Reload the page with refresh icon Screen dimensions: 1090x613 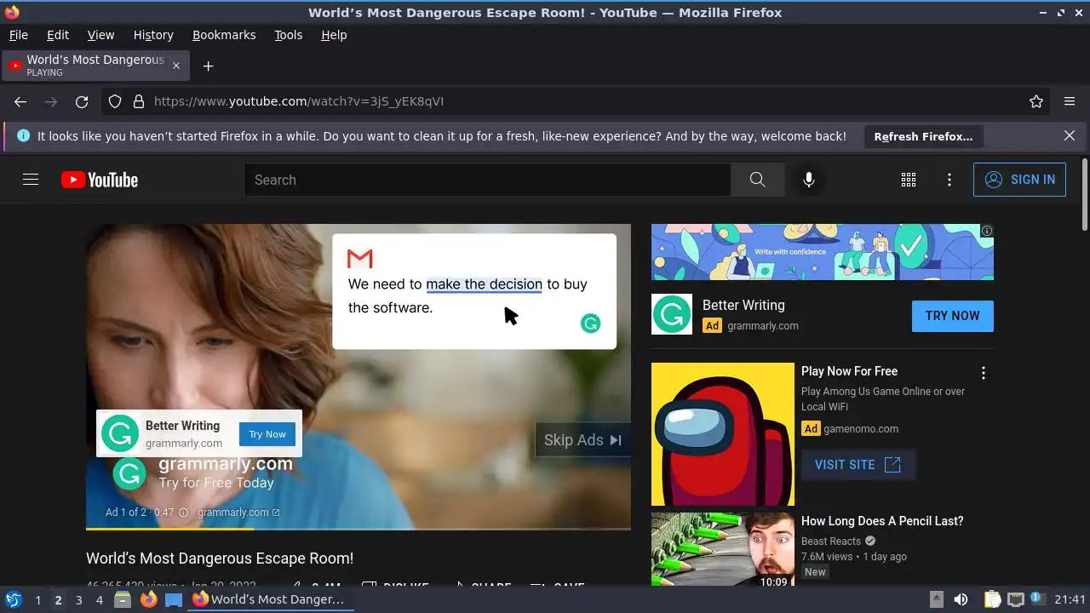tap(82, 101)
